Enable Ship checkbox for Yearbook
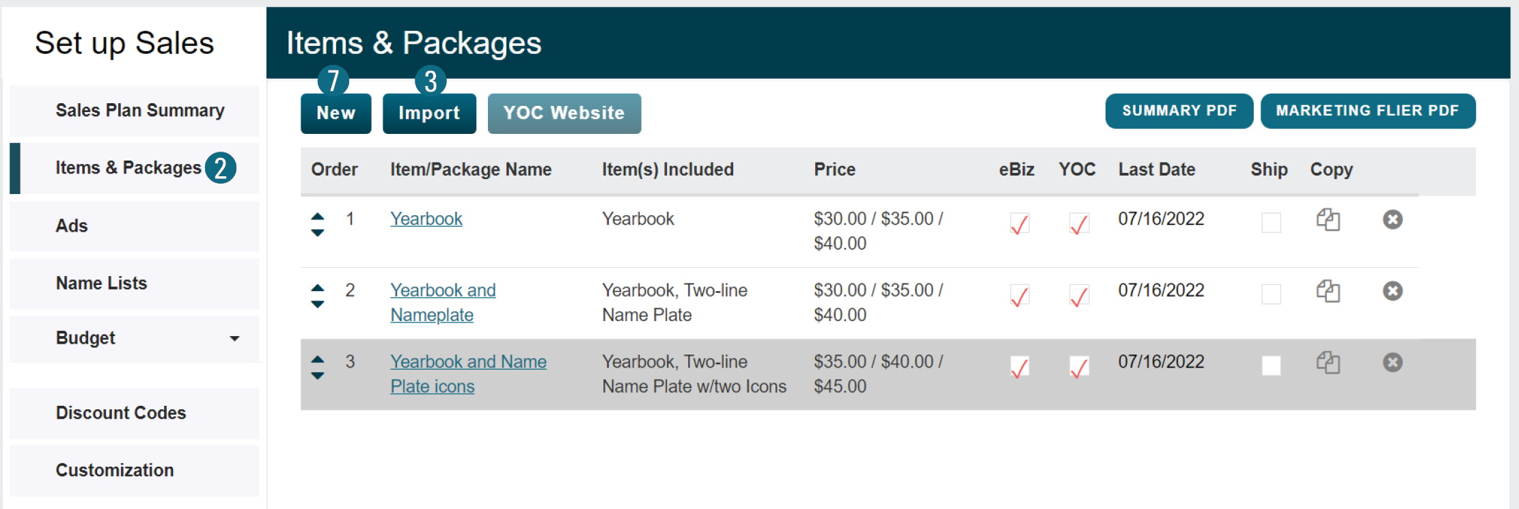Viewport: 1519px width, 509px height. click(1270, 223)
